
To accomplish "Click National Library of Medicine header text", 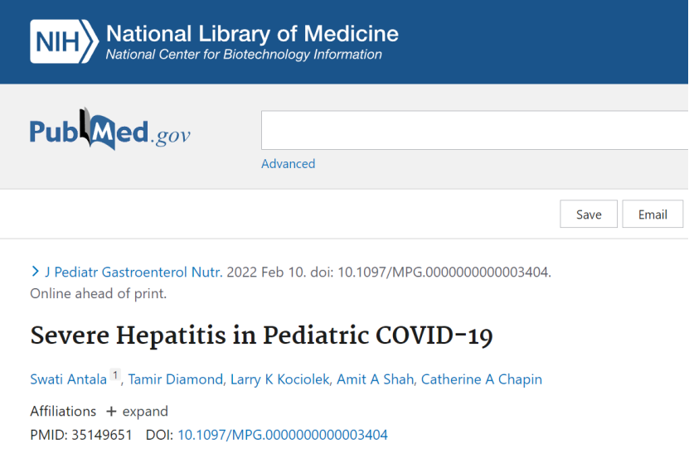I will coord(252,34).
